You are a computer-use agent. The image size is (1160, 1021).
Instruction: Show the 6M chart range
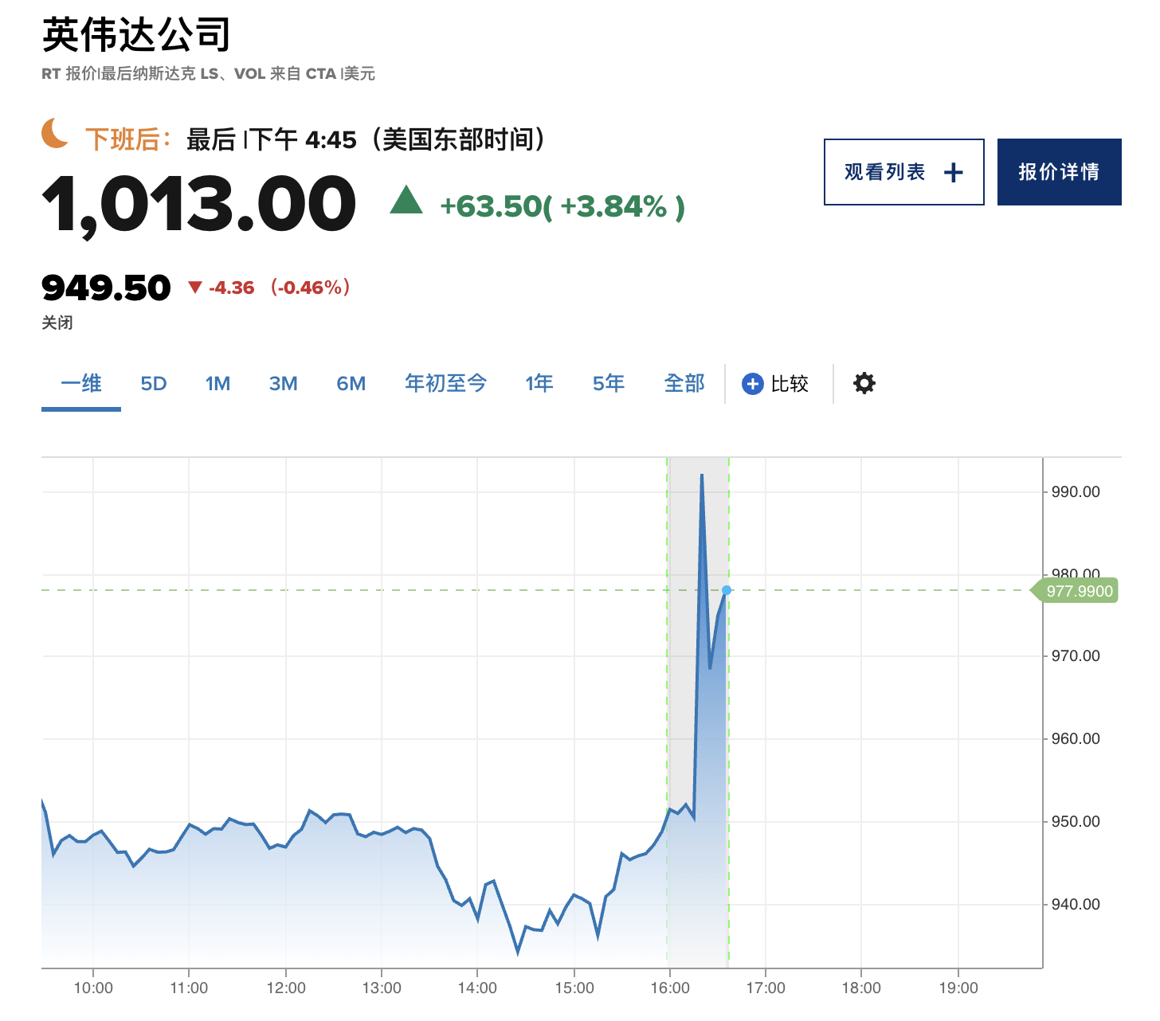351,384
